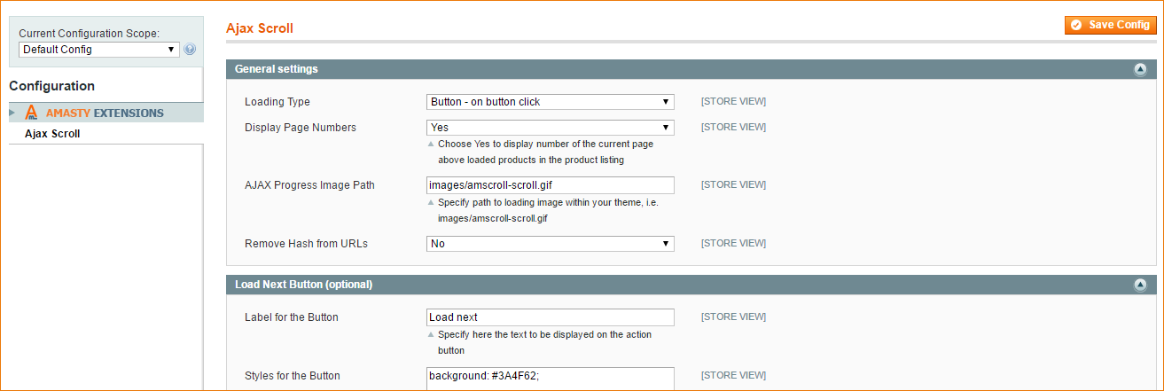This screenshot has width=1164, height=391.
Task: Save the configuration with Save Config
Action: click(1111, 25)
